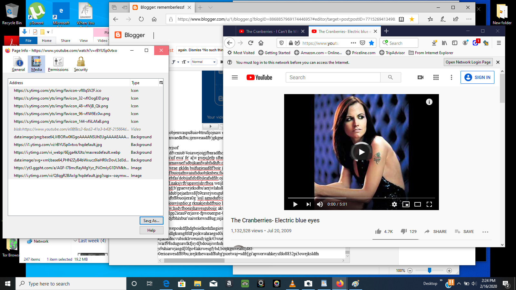Open the YouTube apps grid
The width and height of the screenshot is (516, 290).
pos(436,77)
